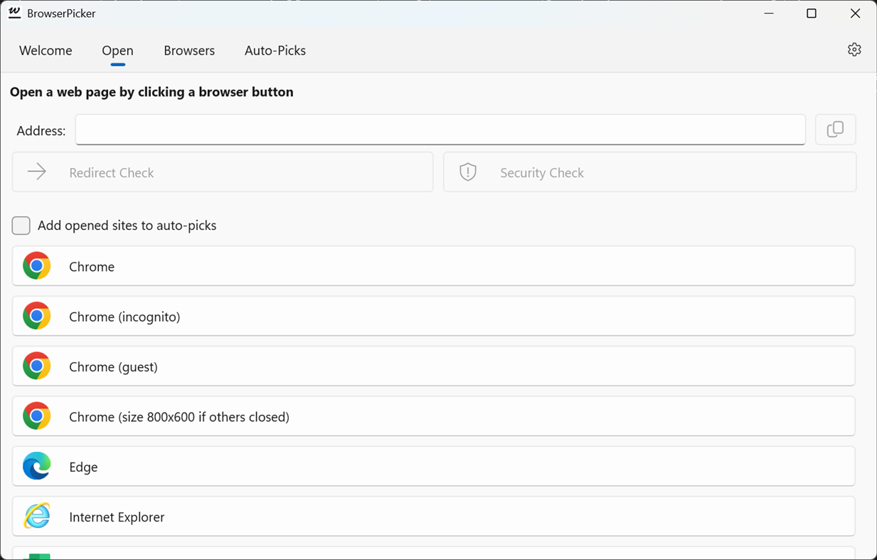Click the Chrome icon on the Chrome row
This screenshot has height=560, width=877.
click(x=36, y=266)
